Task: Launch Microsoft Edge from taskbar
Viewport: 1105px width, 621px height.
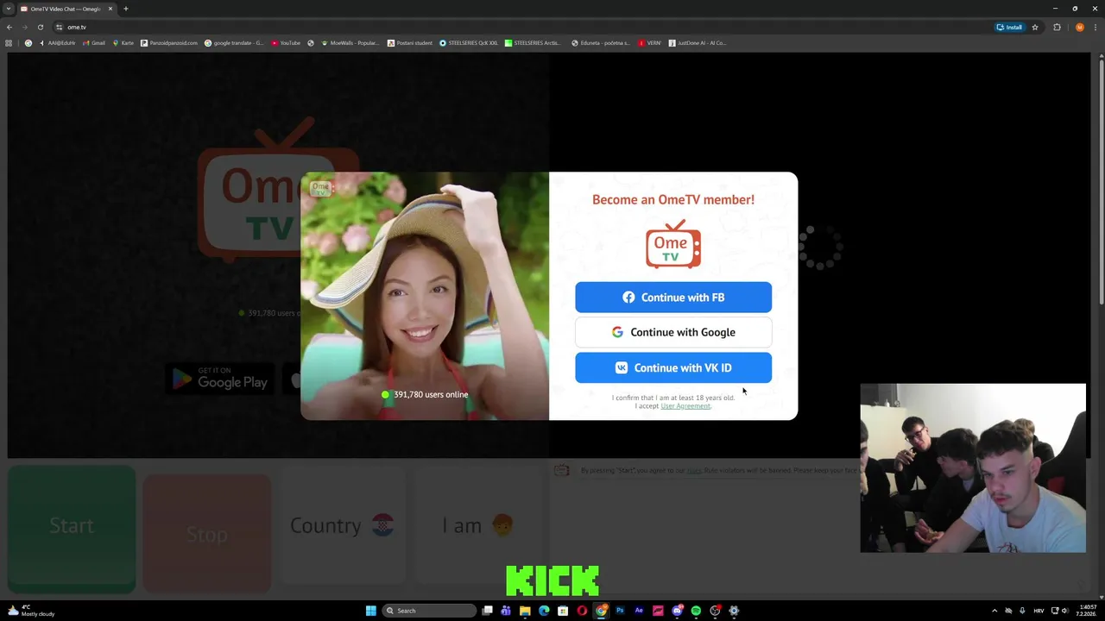Action: (x=544, y=611)
